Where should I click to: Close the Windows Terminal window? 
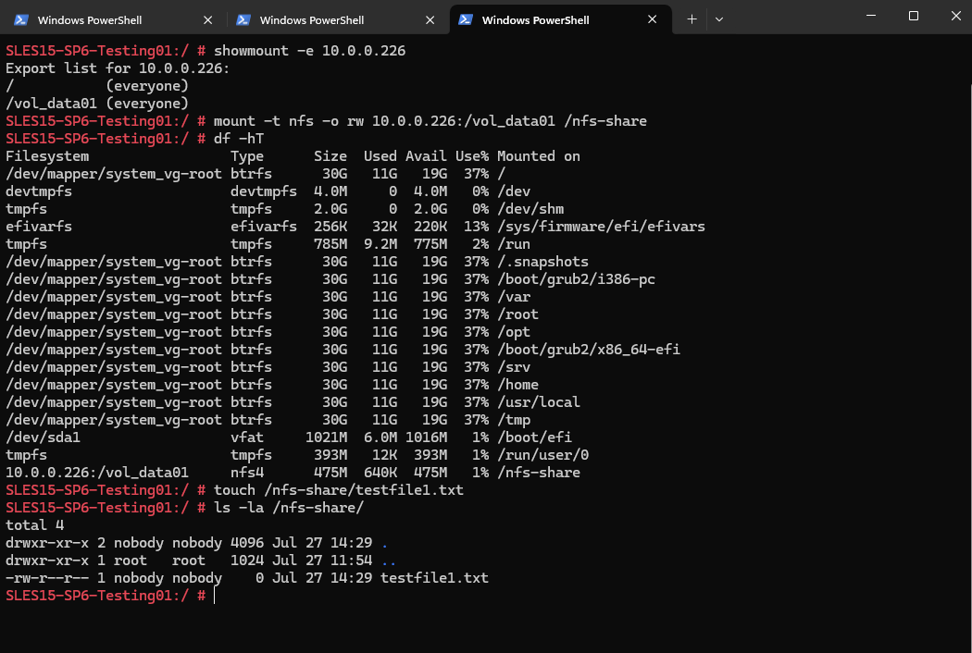pyautogui.click(x=955, y=16)
